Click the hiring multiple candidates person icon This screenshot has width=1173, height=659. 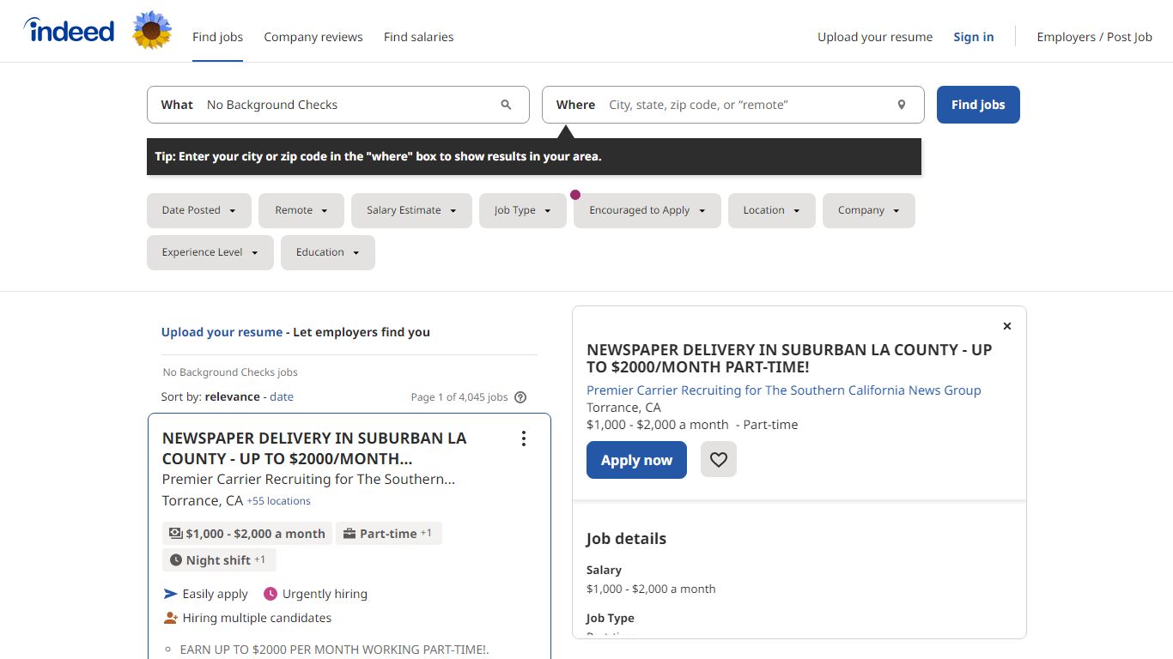point(170,618)
